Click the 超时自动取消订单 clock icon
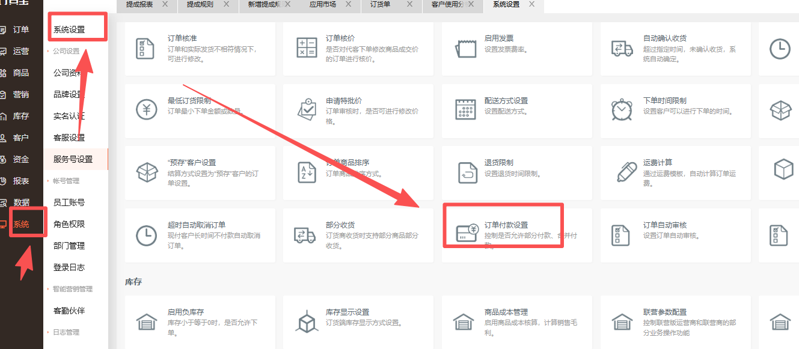The image size is (799, 349). [146, 235]
